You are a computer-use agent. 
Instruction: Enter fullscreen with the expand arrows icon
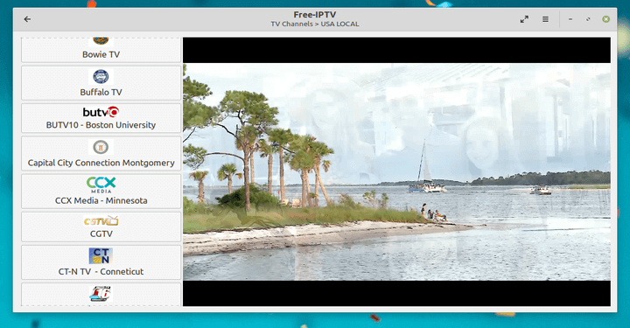coord(524,19)
